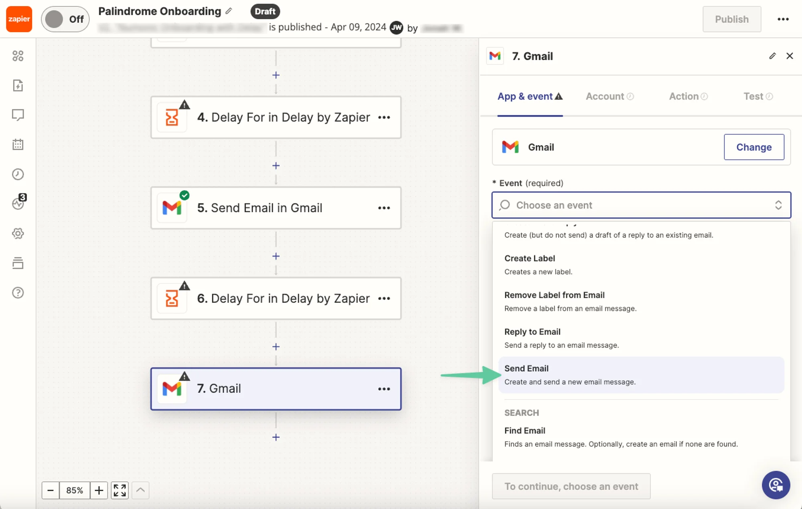This screenshot has height=509, width=802.
Task: Open Zap history clock icon
Action: coord(18,174)
